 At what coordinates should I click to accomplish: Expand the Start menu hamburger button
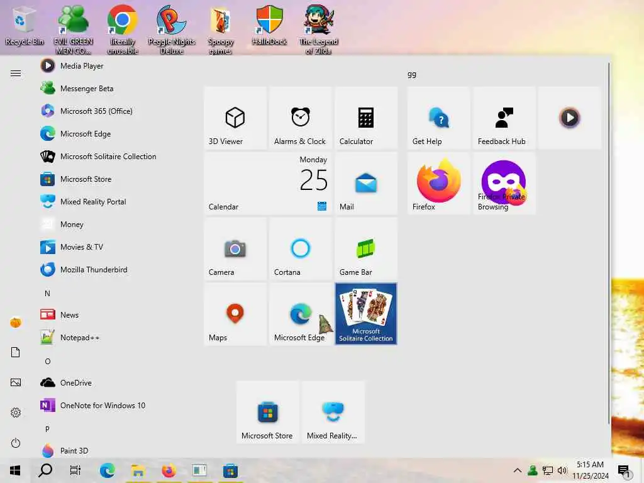point(16,74)
